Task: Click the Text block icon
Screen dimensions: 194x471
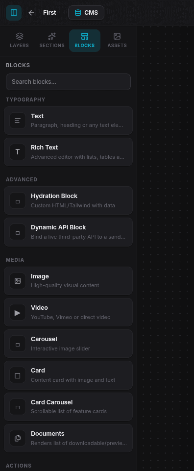Action: click(18, 121)
